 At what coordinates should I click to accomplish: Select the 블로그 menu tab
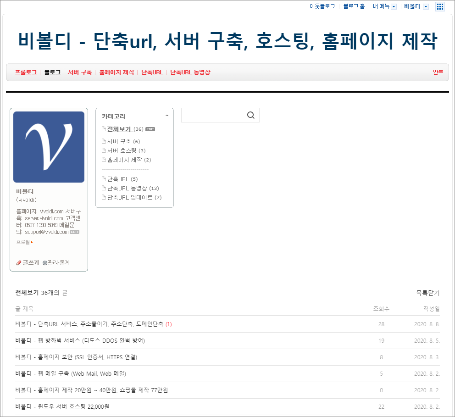52,72
